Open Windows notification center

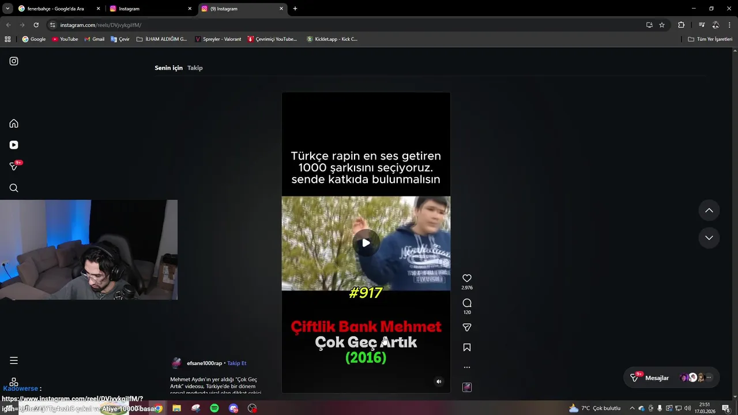726,408
